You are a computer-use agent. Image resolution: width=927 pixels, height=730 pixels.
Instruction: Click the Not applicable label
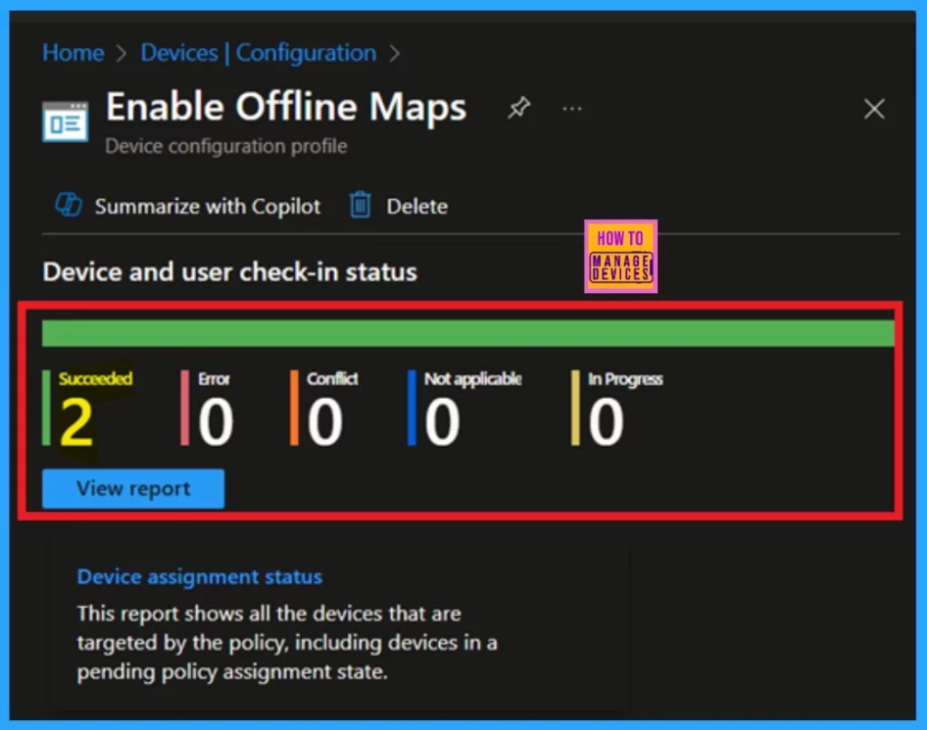(473, 379)
